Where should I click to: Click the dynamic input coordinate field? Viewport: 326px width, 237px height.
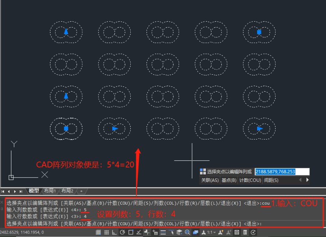point(282,172)
